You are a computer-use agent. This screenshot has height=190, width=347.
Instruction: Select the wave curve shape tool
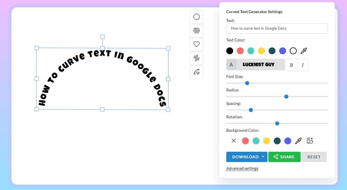pos(196,58)
